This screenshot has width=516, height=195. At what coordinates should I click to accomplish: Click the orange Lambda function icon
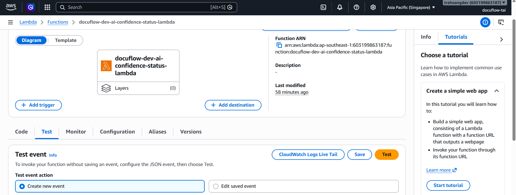click(106, 66)
